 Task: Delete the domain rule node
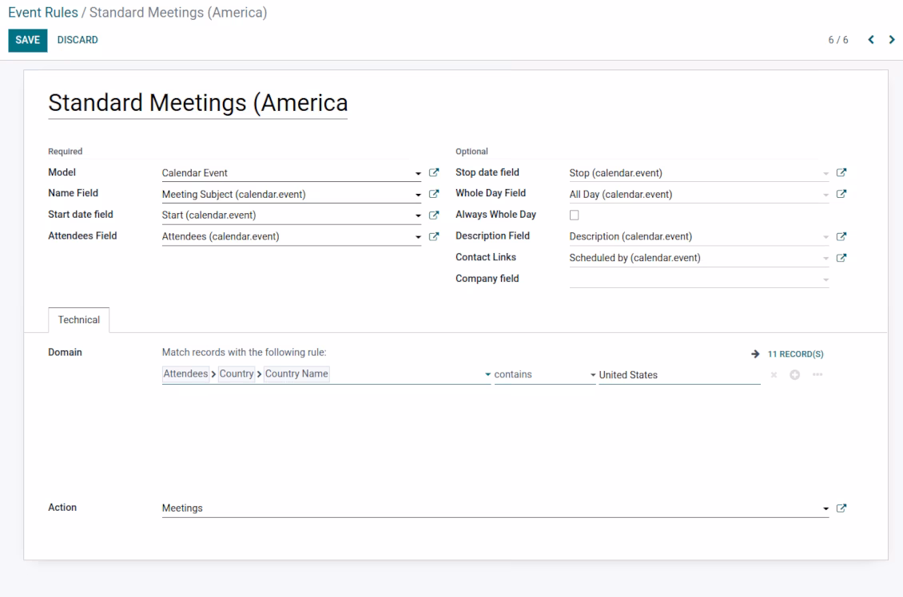point(774,375)
